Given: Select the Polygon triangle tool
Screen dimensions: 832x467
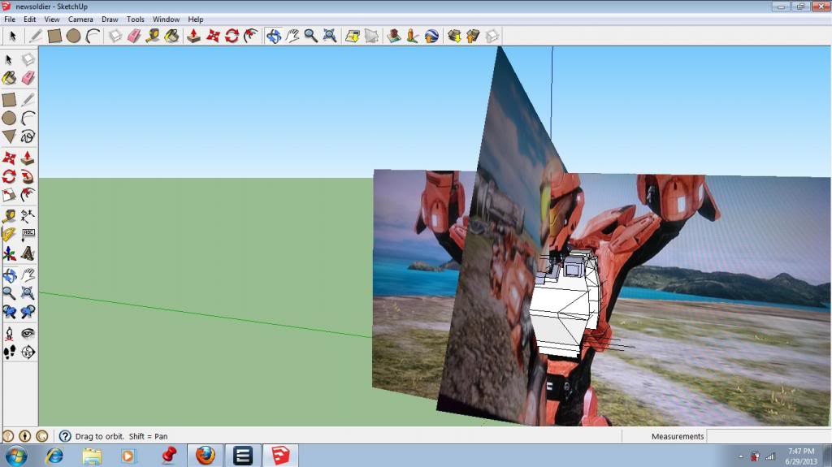Looking at the screenshot, I should 9,136.
